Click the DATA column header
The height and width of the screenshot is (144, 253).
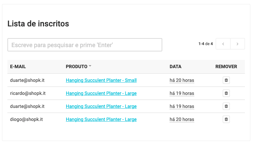click(x=175, y=66)
